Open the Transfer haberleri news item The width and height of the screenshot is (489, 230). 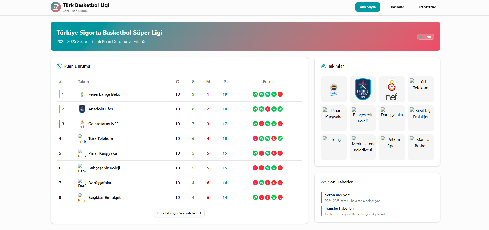click(x=356, y=211)
